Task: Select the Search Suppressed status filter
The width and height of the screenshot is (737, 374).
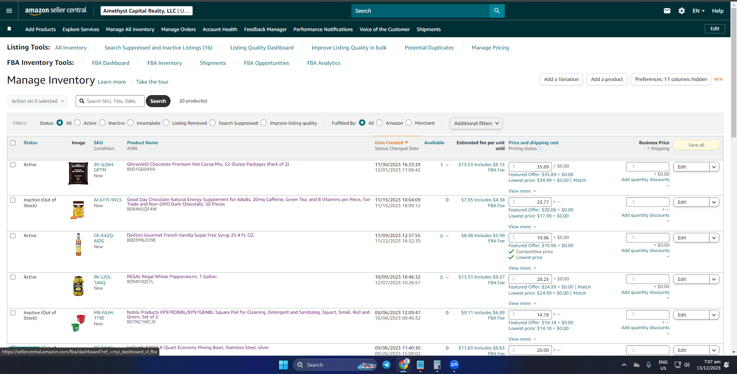Action: pyautogui.click(x=213, y=123)
